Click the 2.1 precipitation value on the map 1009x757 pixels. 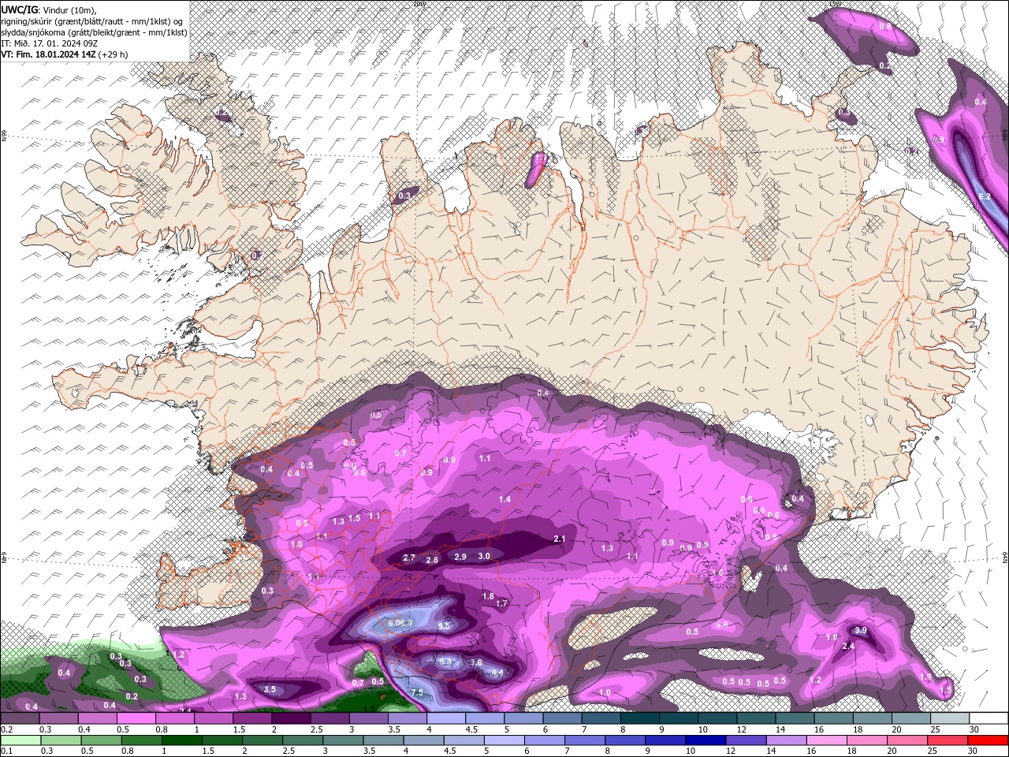click(560, 539)
